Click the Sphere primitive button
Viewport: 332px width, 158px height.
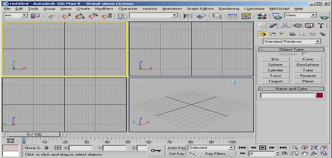(275, 65)
